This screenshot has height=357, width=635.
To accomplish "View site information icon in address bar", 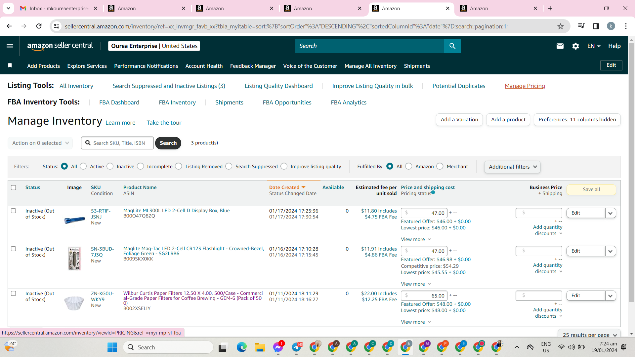I will (57, 26).
